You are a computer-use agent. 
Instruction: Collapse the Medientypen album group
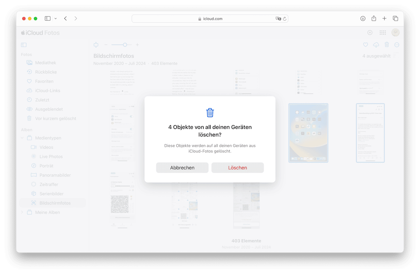tap(22, 138)
